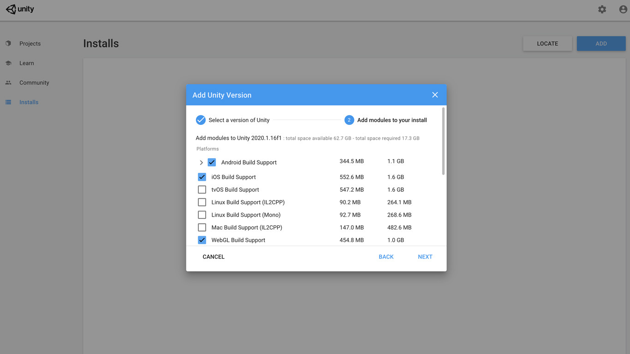Open the account profile icon
This screenshot has height=354, width=630.
click(623, 9)
